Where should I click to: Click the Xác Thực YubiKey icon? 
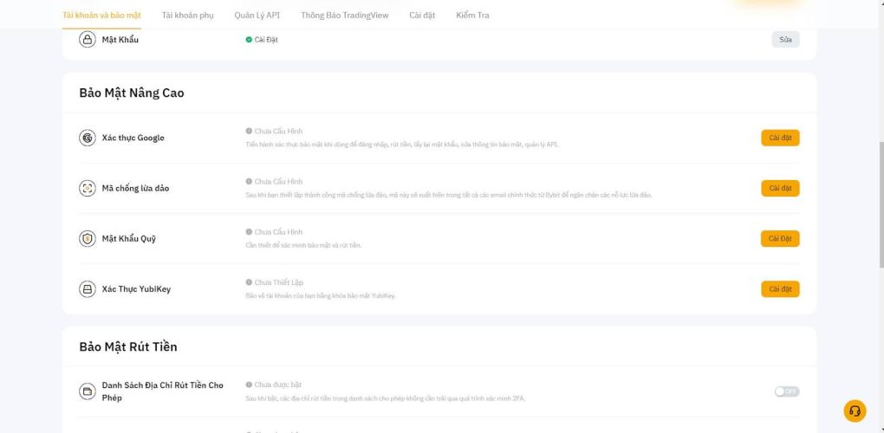(x=88, y=289)
